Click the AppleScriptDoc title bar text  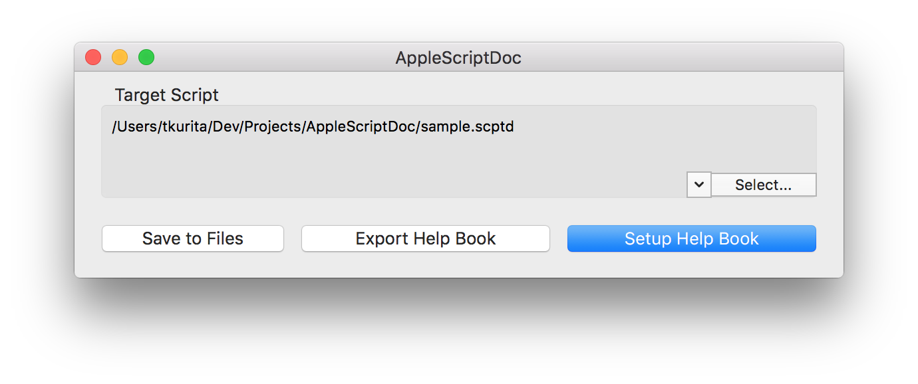[x=458, y=58]
